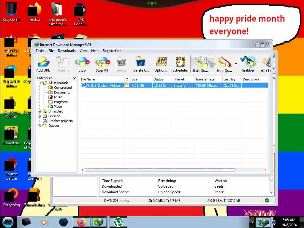Sort by the File Name column header
Screen dimensions: 304x228
tap(102, 79)
